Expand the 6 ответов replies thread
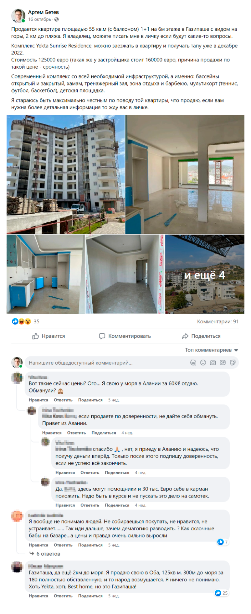Screen dimensions: 251x614 click(45, 554)
